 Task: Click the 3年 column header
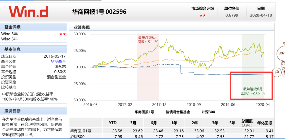coord(215,123)
